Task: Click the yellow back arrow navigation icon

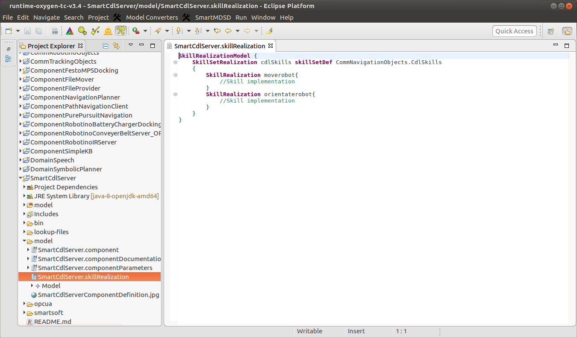Action: [x=228, y=31]
